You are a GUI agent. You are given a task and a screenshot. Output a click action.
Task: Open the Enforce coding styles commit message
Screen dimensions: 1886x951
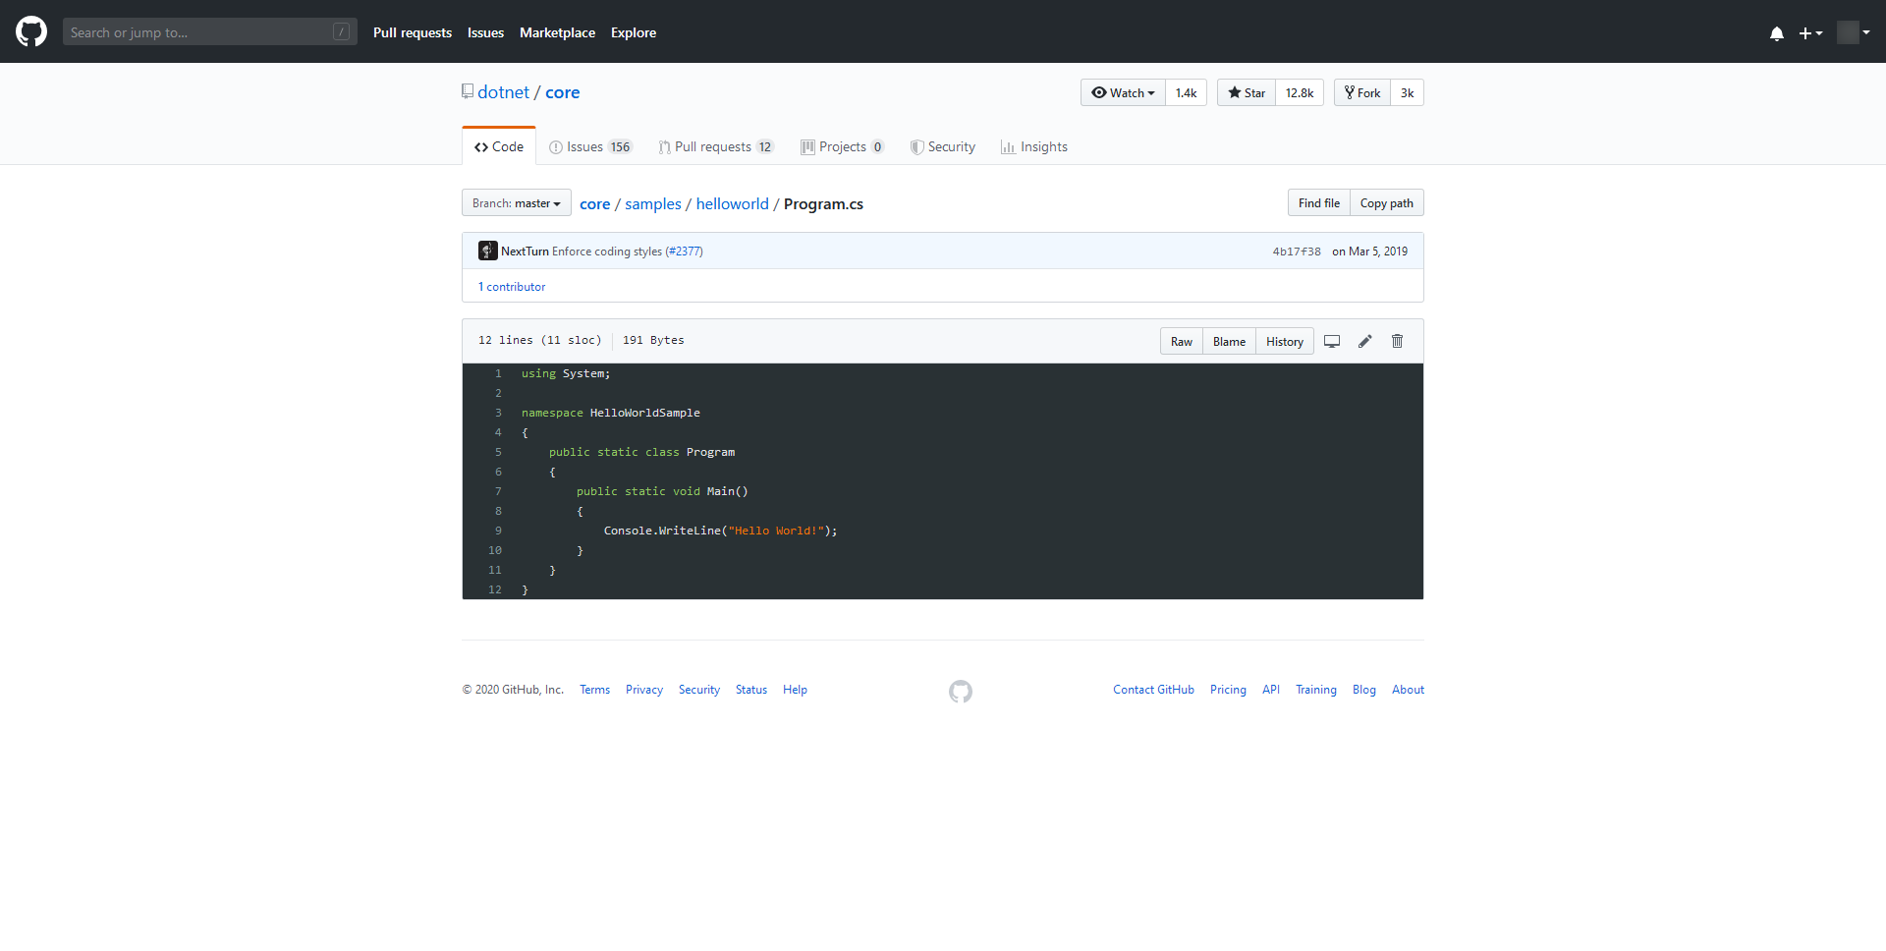click(607, 252)
